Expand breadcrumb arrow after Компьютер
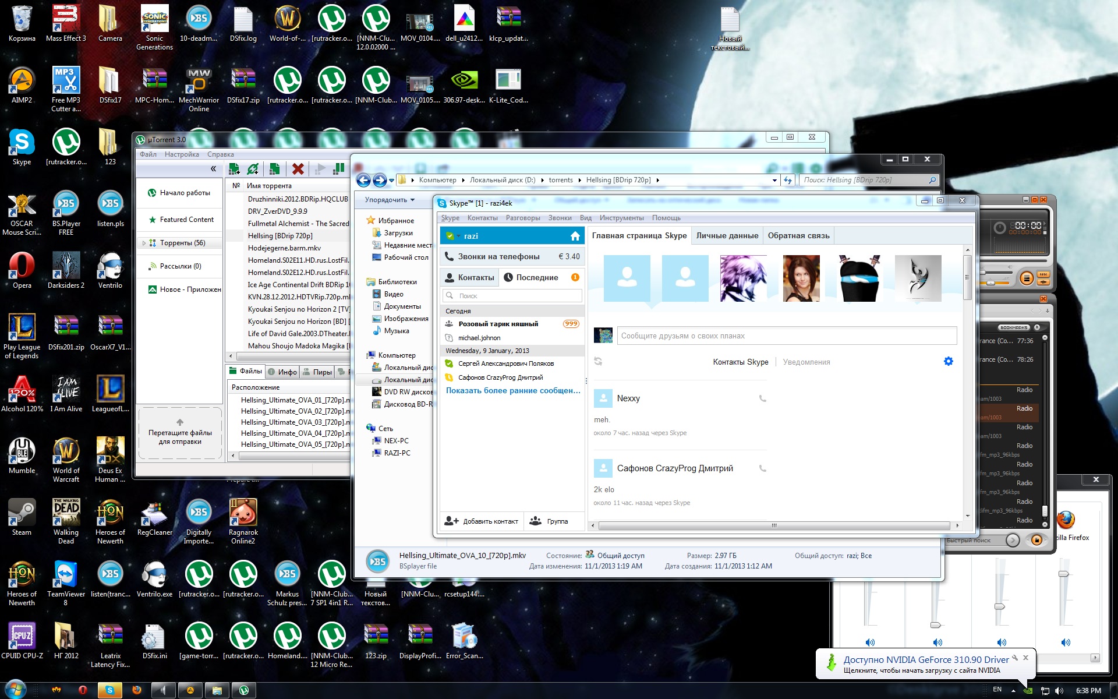The image size is (1118, 699). click(x=464, y=180)
